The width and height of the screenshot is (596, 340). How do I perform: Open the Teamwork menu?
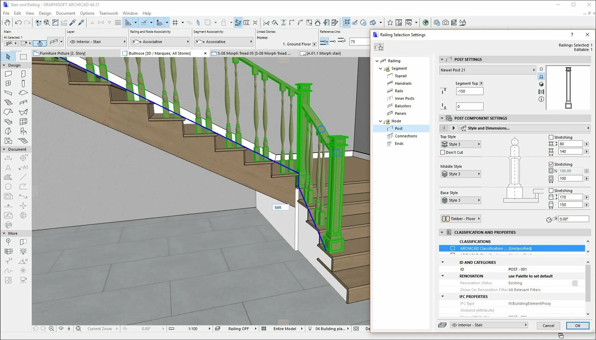click(108, 13)
